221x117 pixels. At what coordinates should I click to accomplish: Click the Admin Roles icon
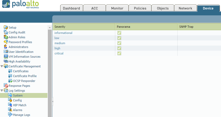6,37
